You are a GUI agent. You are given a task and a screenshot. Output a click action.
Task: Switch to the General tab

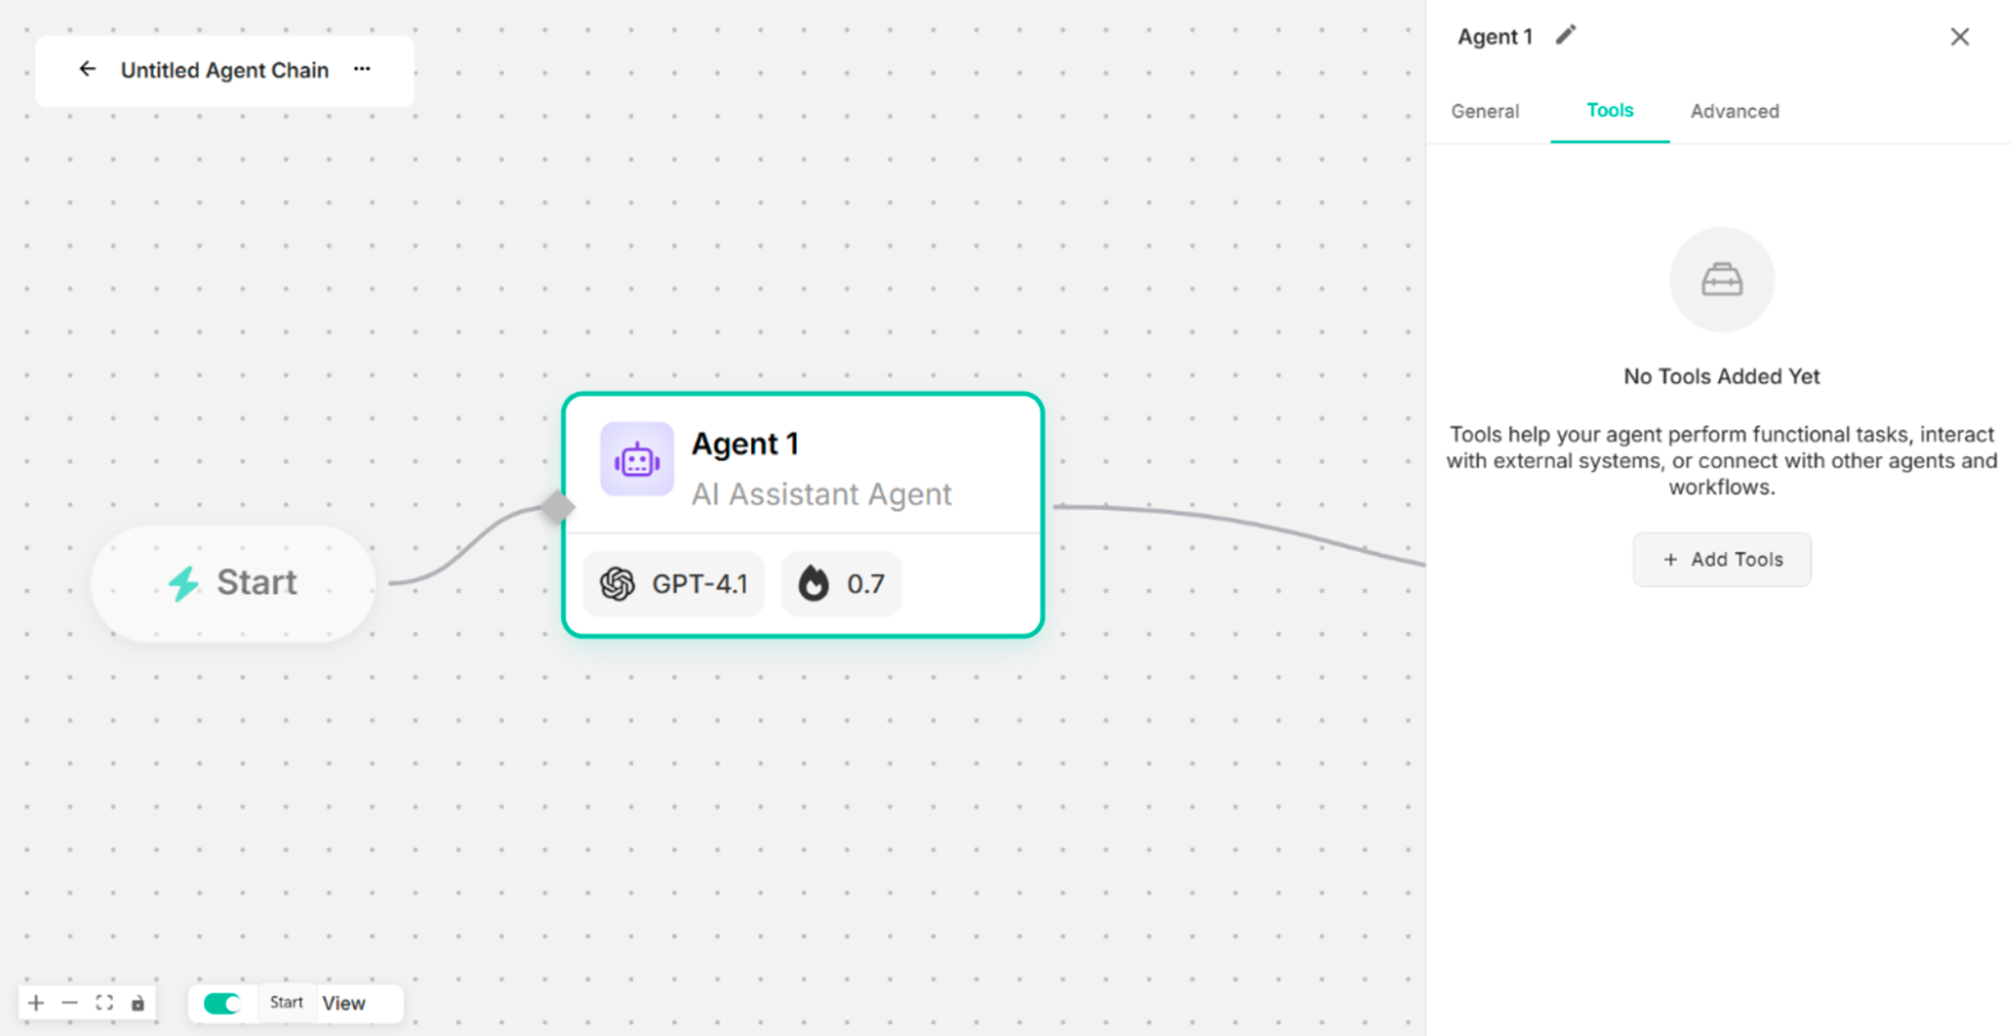tap(1485, 112)
